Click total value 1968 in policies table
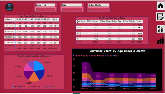Image resolution: width=165 pixels, height=94 pixels. click(56, 26)
